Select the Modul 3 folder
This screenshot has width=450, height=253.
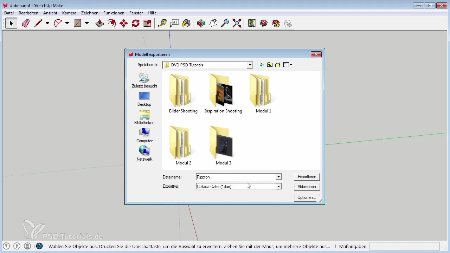coord(223,145)
